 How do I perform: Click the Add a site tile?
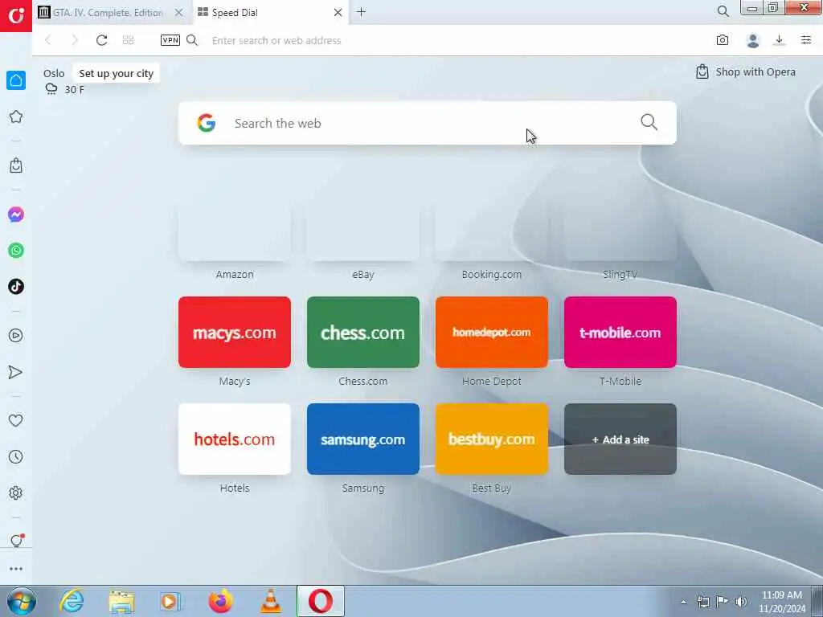coord(620,439)
